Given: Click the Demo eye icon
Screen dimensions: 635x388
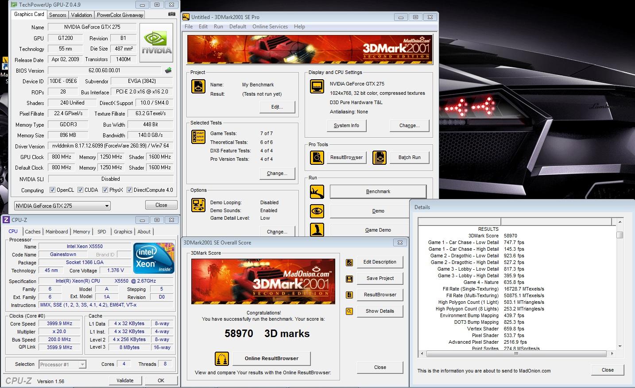Looking at the screenshot, I should (x=317, y=211).
